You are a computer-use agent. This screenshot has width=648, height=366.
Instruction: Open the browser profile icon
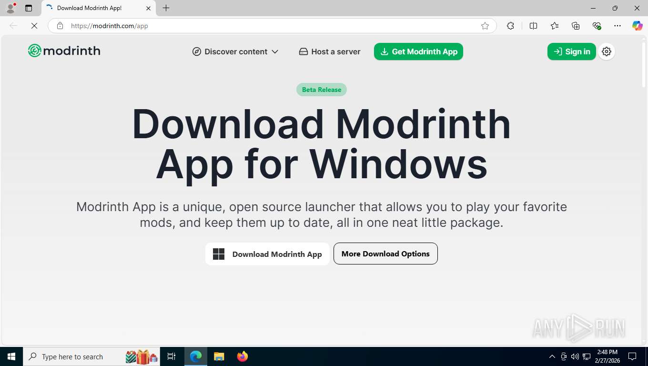coord(10,8)
